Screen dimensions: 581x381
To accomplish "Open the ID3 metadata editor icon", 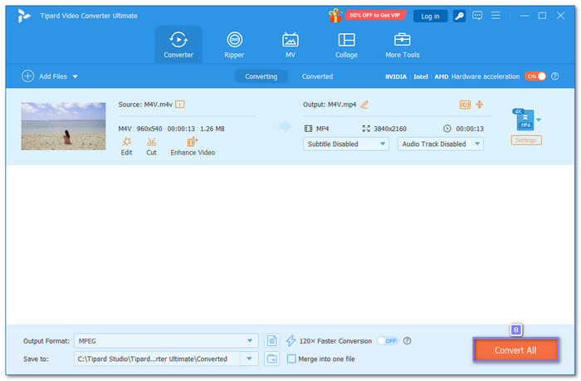I will point(465,105).
